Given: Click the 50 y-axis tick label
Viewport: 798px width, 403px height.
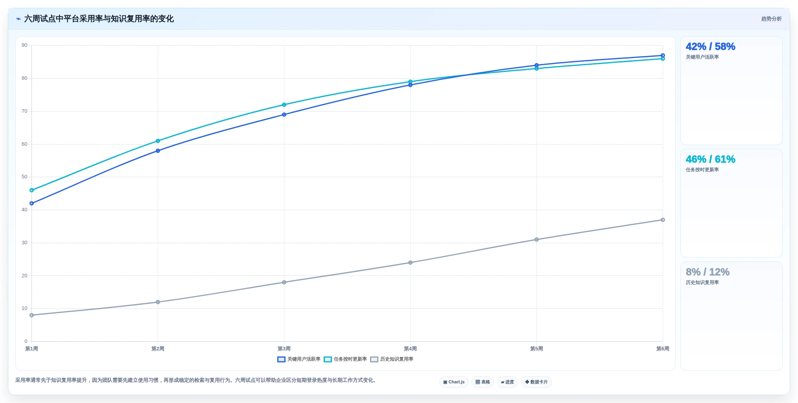Looking at the screenshot, I should [24, 177].
